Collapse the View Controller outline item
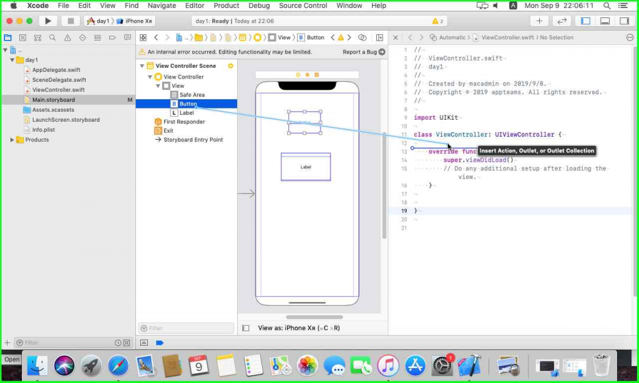The width and height of the screenshot is (639, 383). tap(150, 77)
